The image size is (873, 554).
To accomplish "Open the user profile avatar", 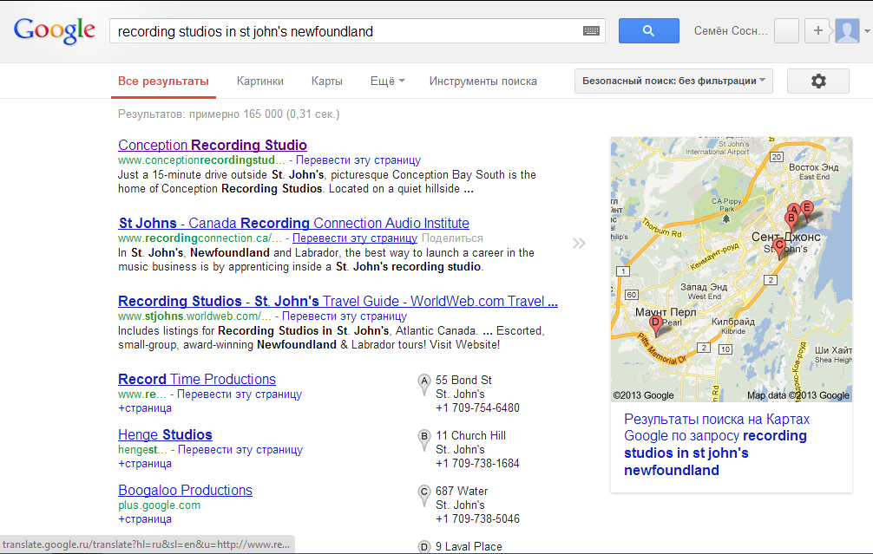I will [847, 30].
